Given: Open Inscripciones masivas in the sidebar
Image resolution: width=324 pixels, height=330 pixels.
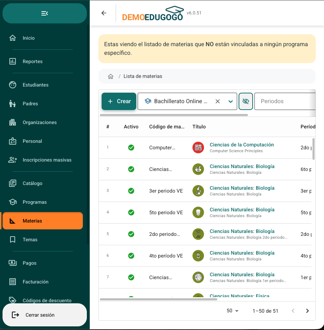Looking at the screenshot, I should [x=43, y=160].
